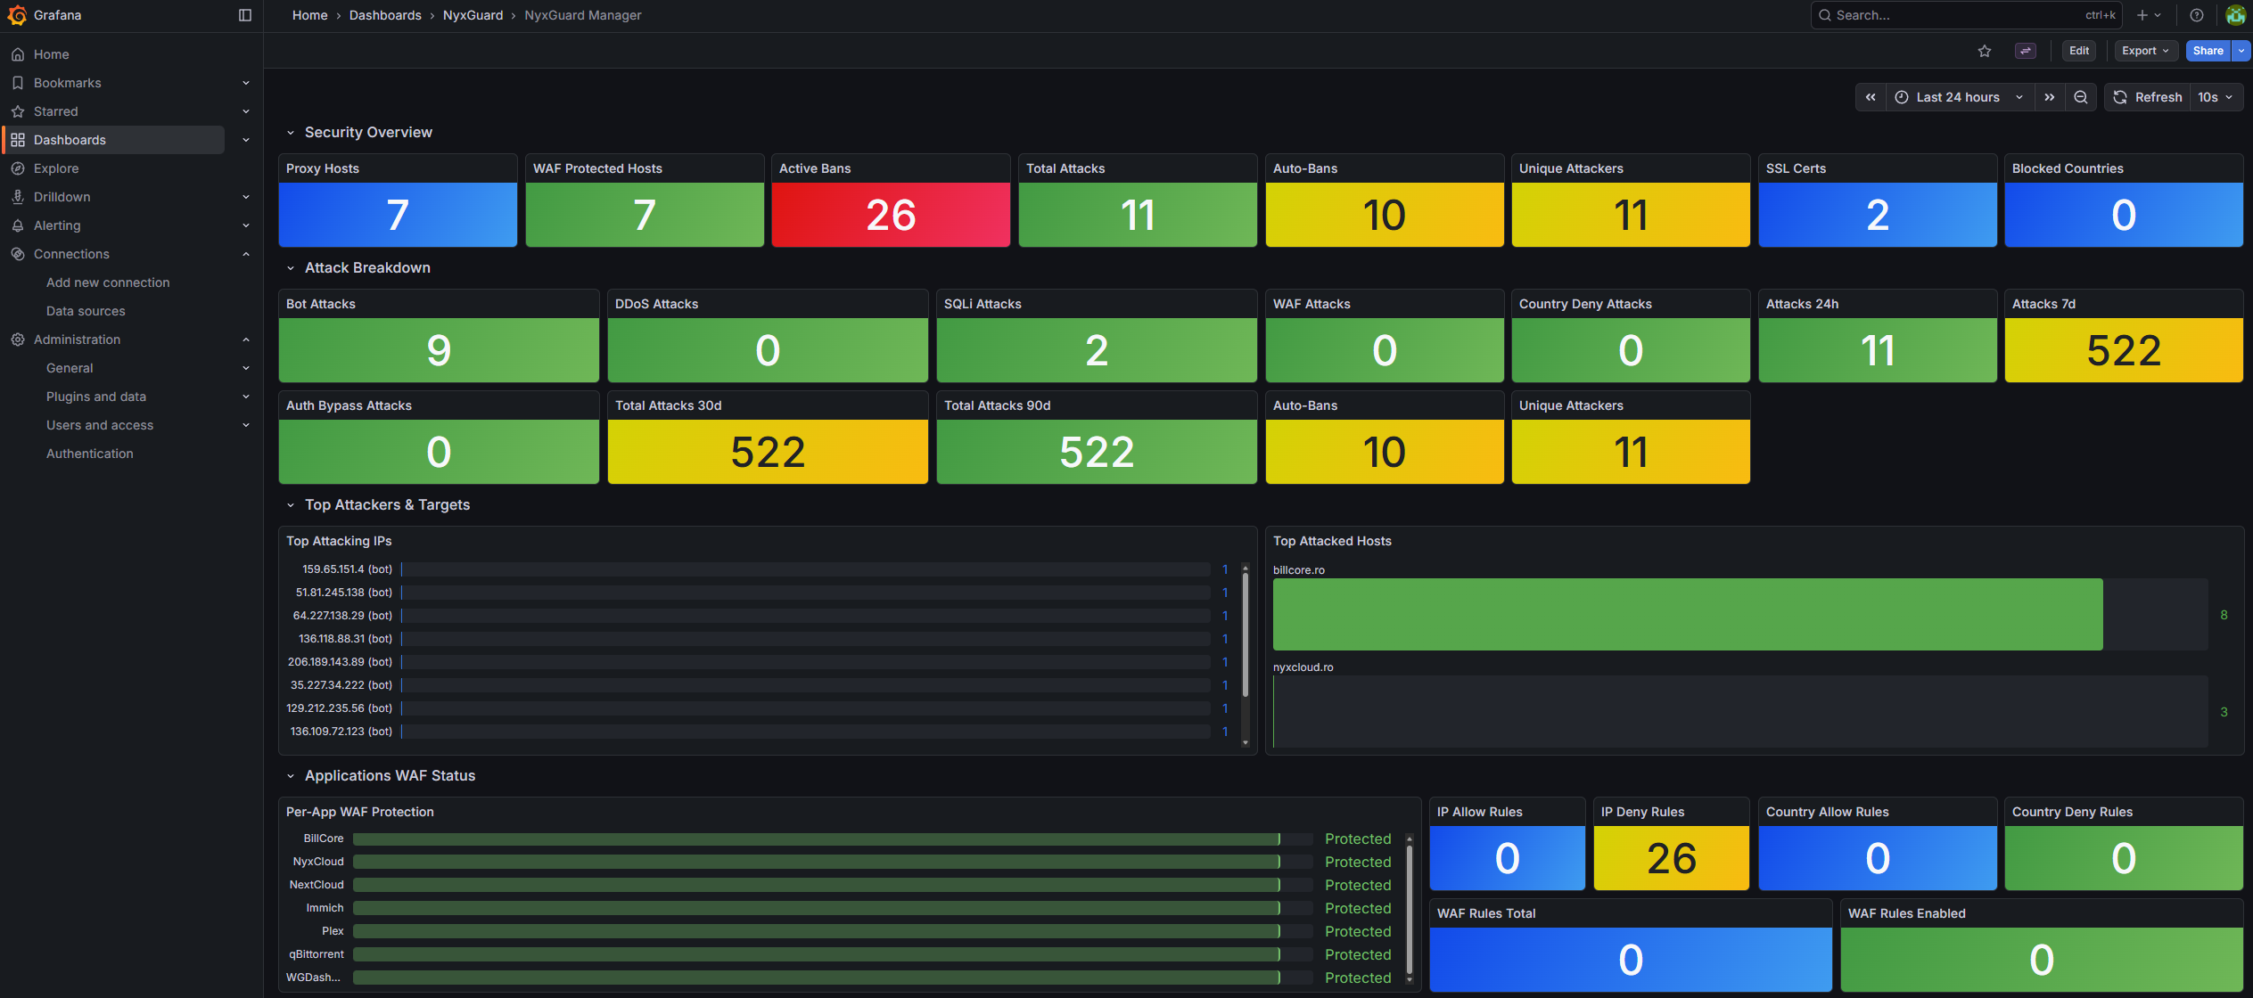Focus the top Search input field
This screenshot has width=2253, height=998.
(x=1961, y=15)
